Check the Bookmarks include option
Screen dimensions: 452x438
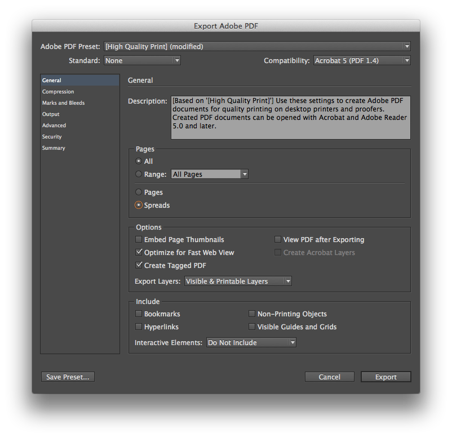tap(139, 314)
